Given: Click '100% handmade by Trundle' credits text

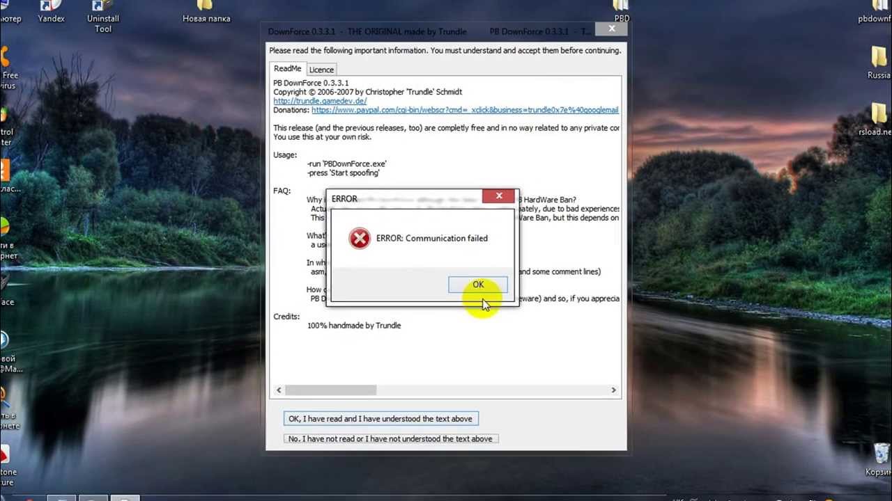Looking at the screenshot, I should tap(354, 326).
